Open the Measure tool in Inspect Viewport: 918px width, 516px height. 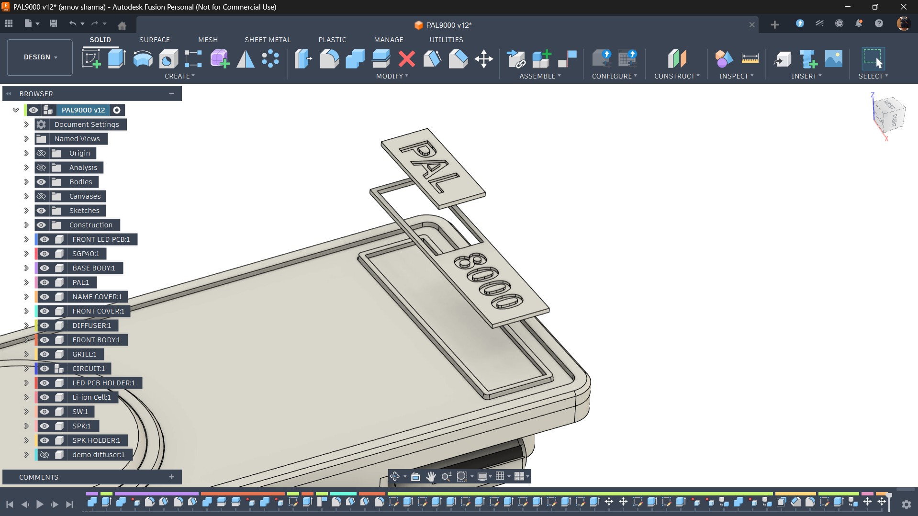[x=750, y=59]
